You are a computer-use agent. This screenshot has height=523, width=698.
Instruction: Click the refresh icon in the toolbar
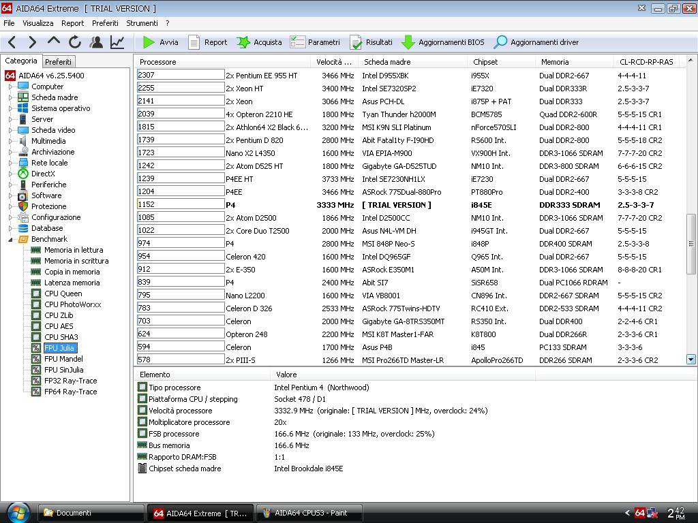click(x=75, y=42)
